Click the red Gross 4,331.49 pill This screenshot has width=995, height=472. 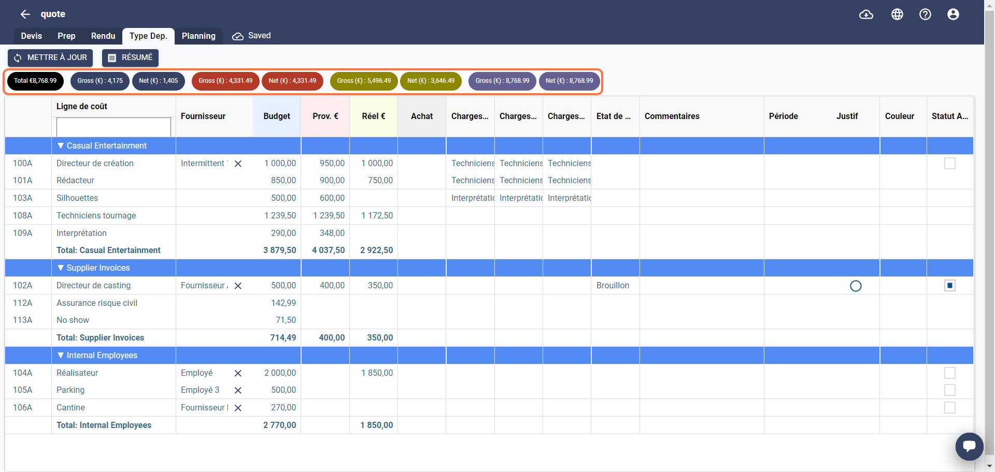[225, 81]
